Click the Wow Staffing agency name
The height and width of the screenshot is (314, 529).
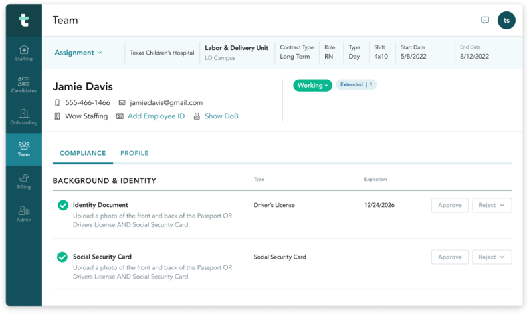[86, 116]
